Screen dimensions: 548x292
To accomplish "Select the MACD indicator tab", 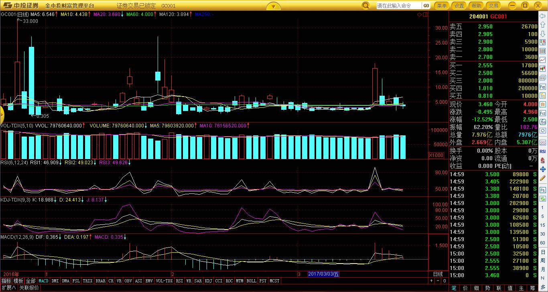I will (43, 281).
